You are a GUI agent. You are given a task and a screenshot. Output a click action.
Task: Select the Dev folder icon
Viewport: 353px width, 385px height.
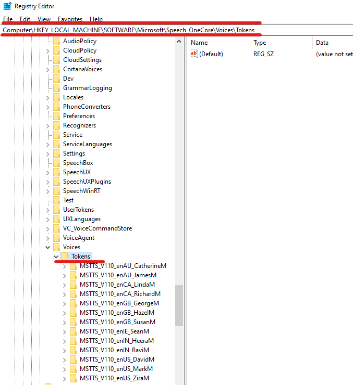(57, 79)
